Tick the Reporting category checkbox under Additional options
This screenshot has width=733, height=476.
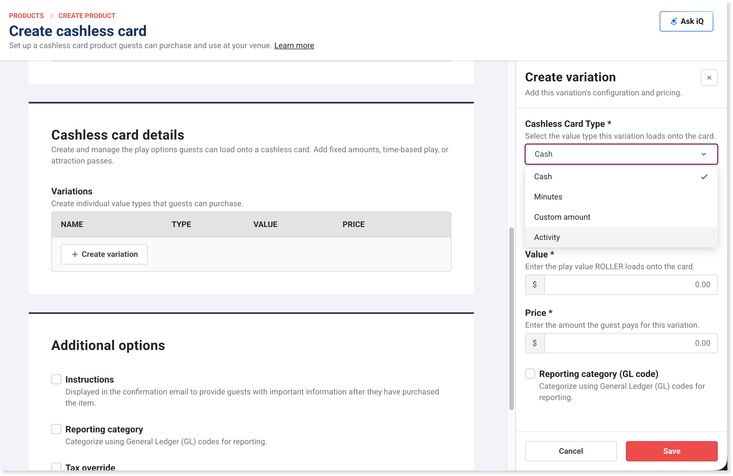pyautogui.click(x=56, y=429)
